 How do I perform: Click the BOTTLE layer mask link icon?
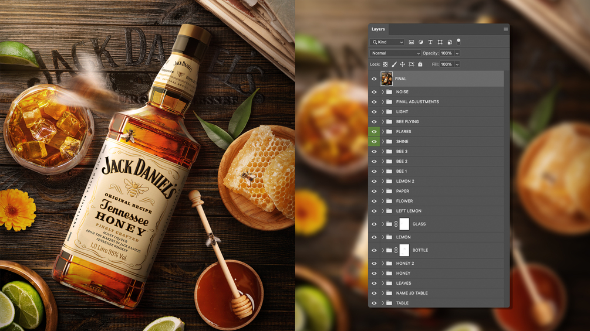click(x=396, y=250)
